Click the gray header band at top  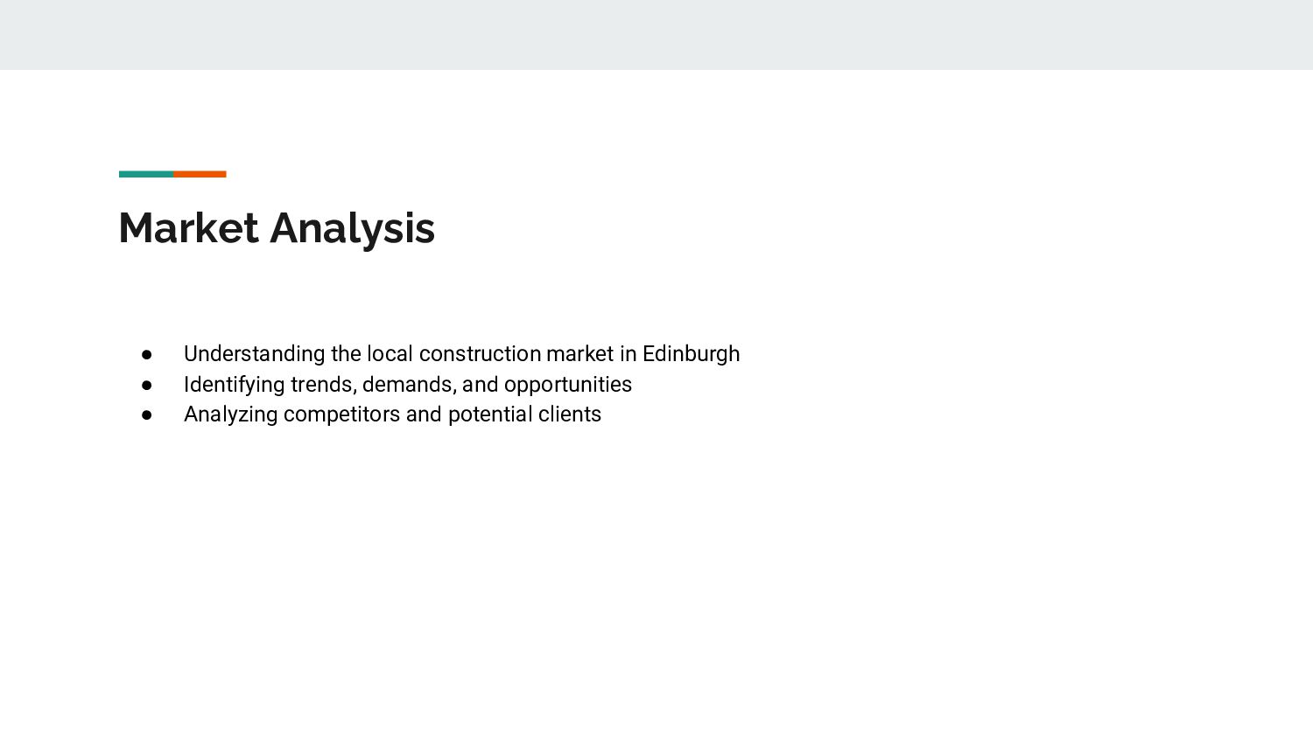coord(656,35)
